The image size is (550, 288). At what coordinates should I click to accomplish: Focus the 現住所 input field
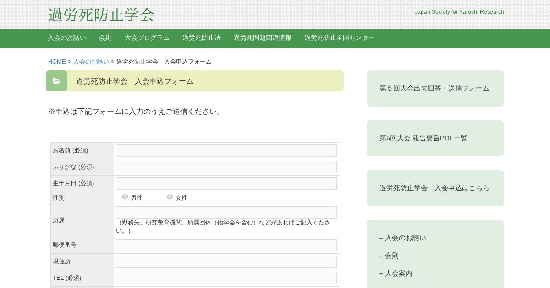coord(226,261)
